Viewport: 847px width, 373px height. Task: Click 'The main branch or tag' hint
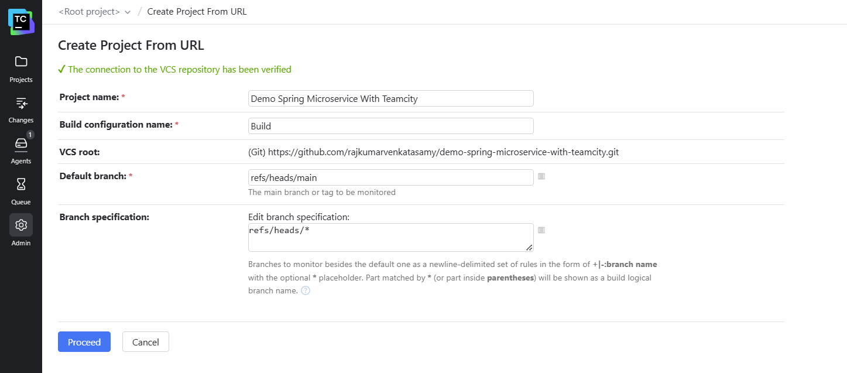click(322, 192)
